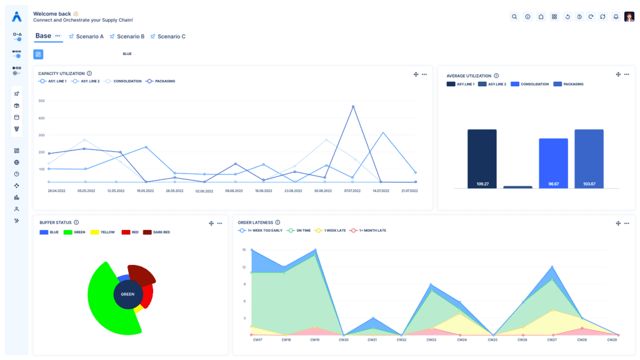Open the notifications bell
This screenshot has width=640, height=360.
[616, 17]
